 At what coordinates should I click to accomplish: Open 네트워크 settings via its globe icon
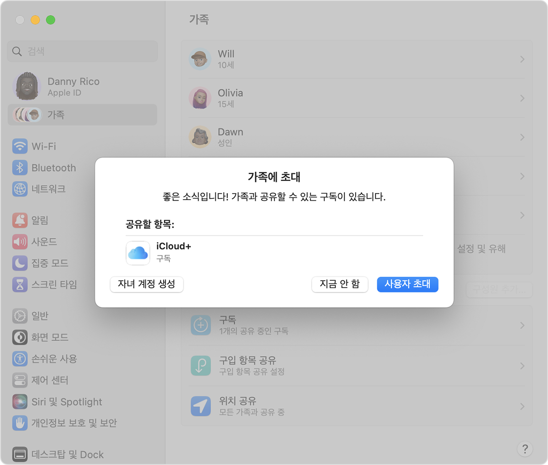tap(20, 189)
